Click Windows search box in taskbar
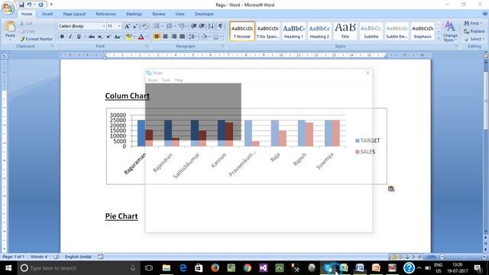Viewport: 489px width, 275px height. [x=78, y=268]
